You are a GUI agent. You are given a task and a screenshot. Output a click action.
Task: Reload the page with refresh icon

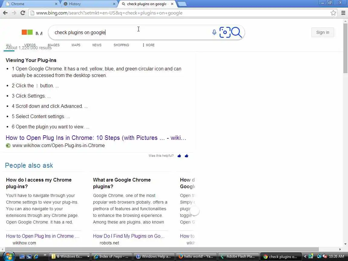click(x=23, y=13)
